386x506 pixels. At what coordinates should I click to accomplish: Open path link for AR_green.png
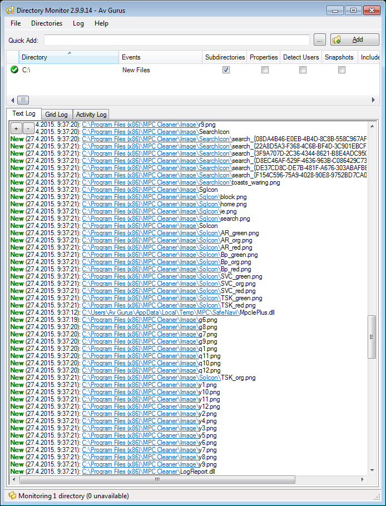pos(151,233)
